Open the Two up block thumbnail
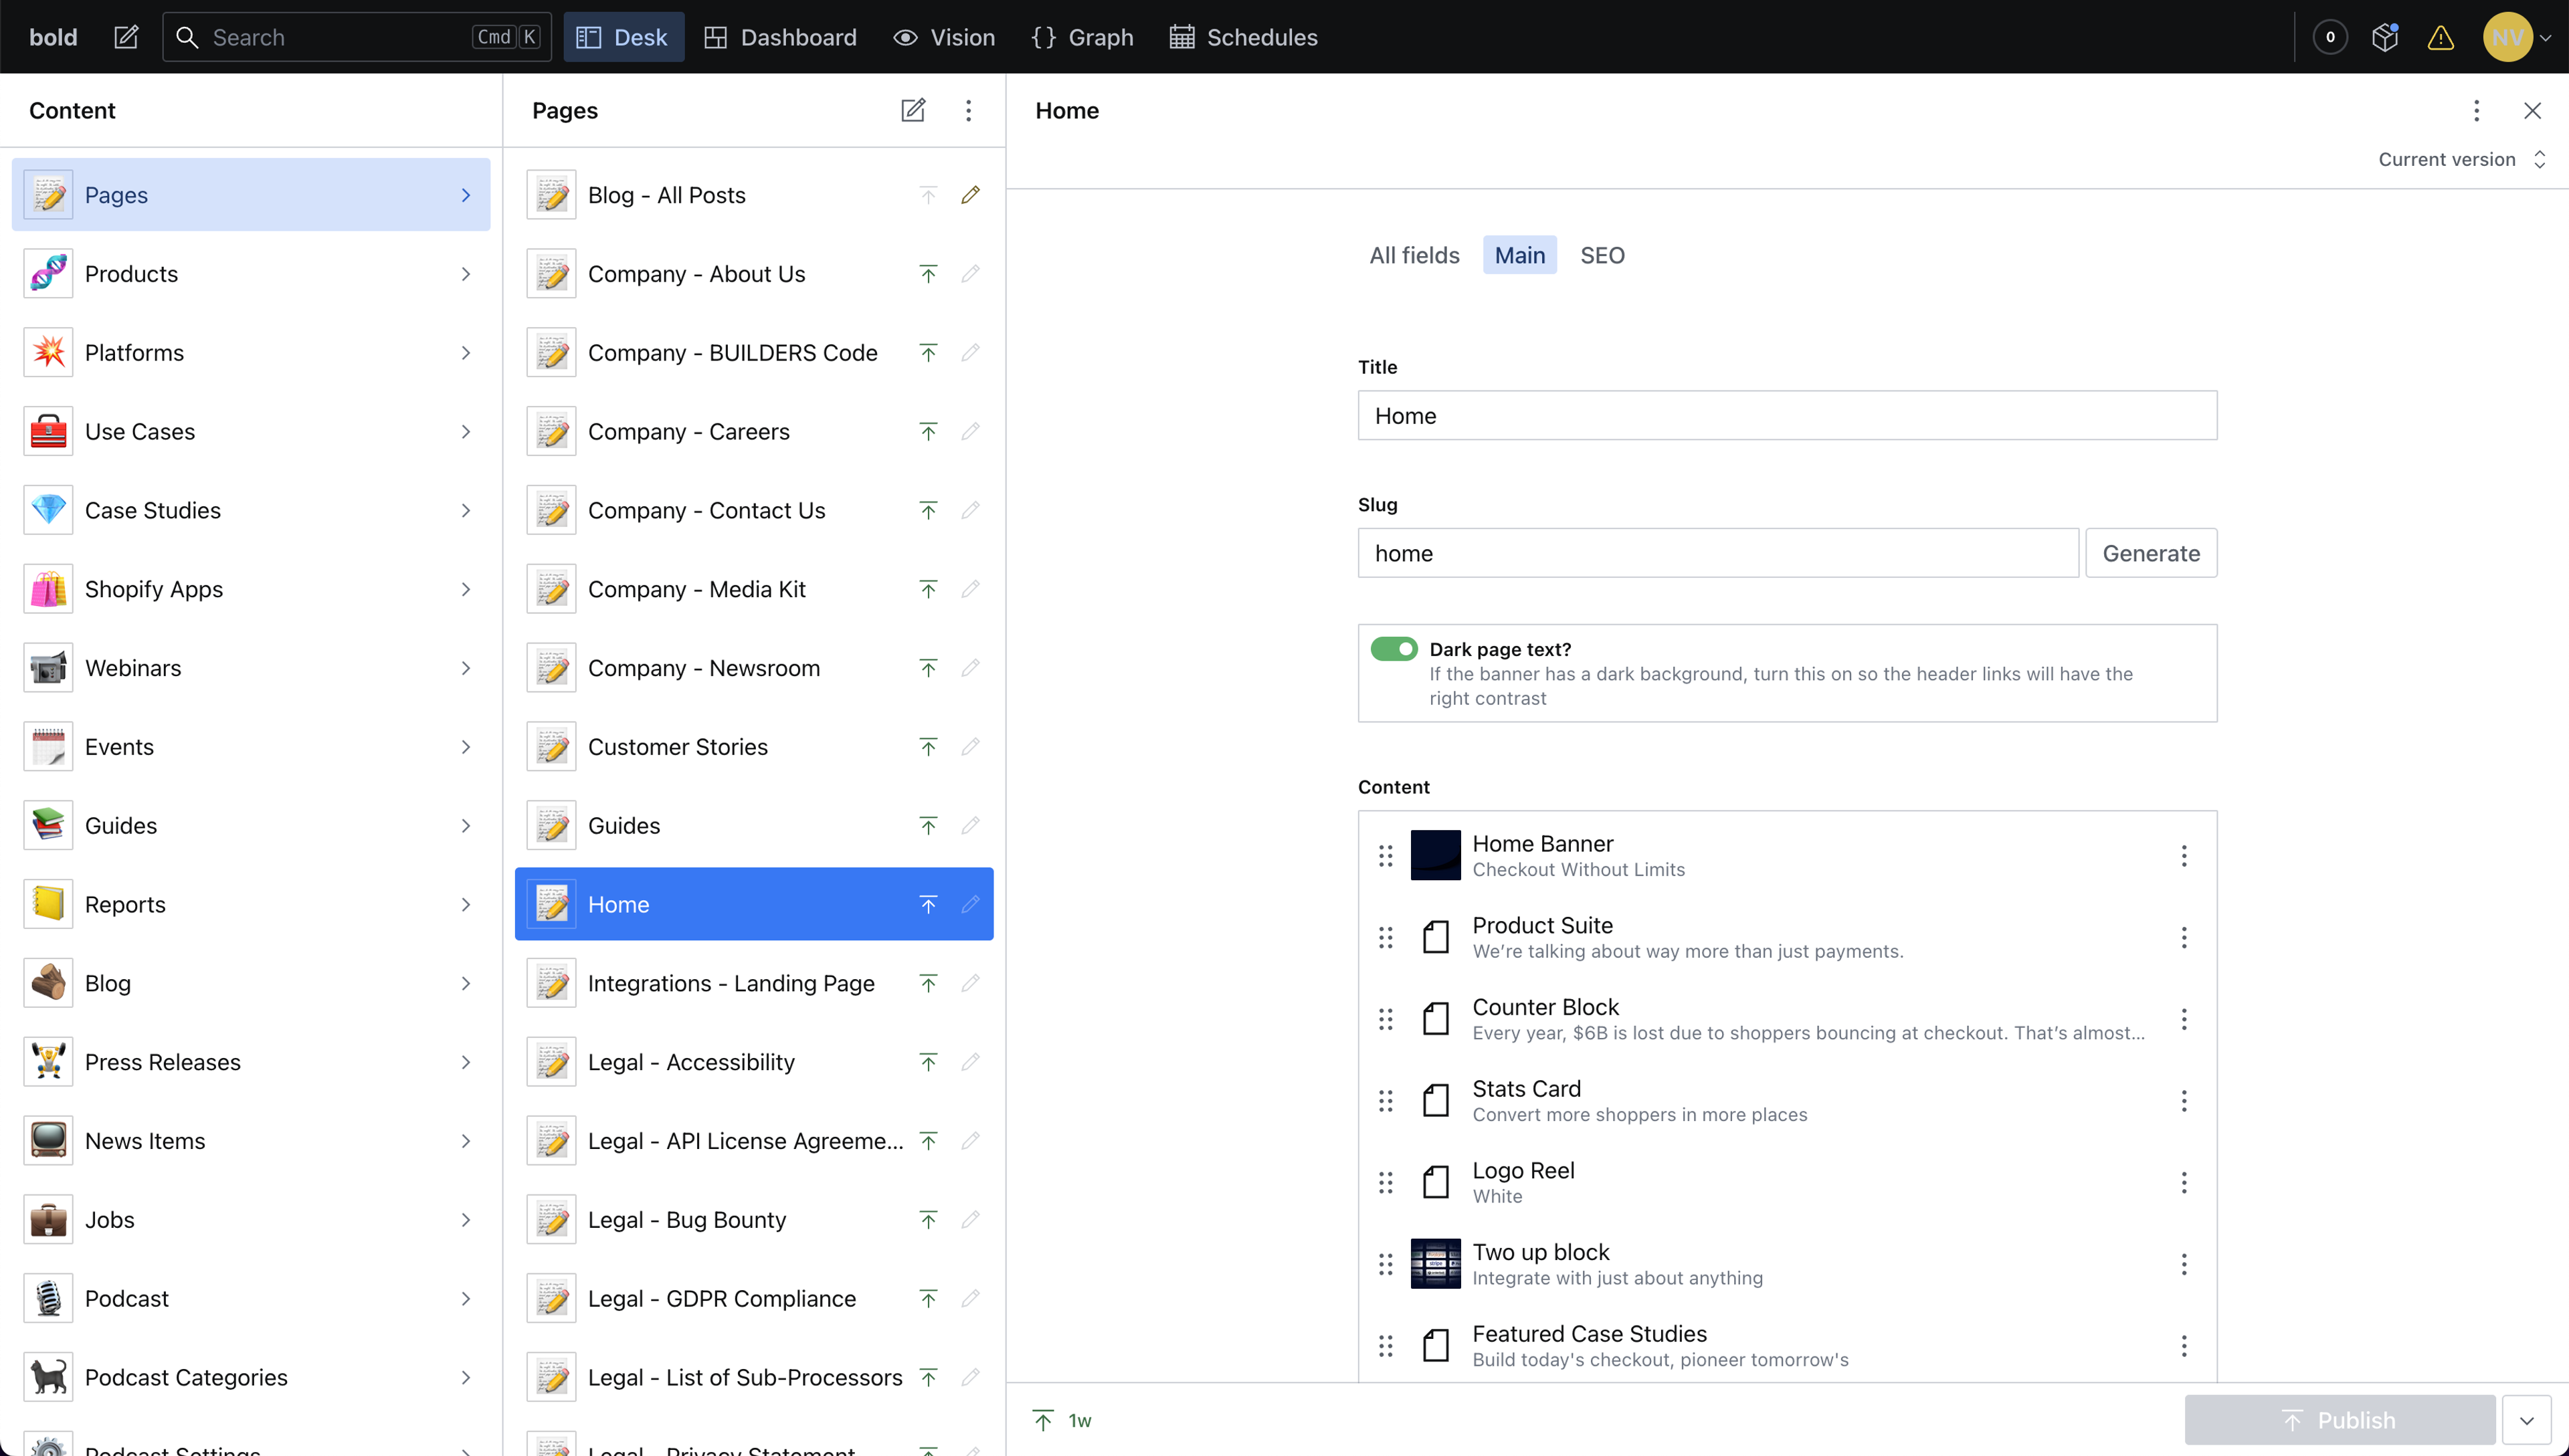 [1435, 1264]
